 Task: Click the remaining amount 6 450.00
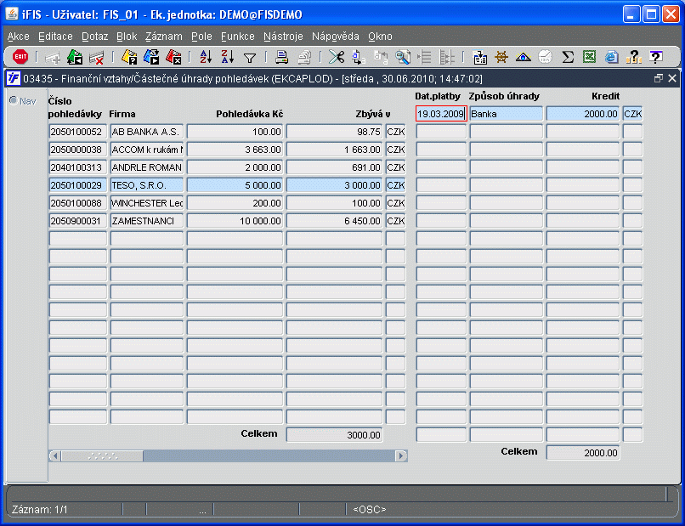click(x=335, y=221)
